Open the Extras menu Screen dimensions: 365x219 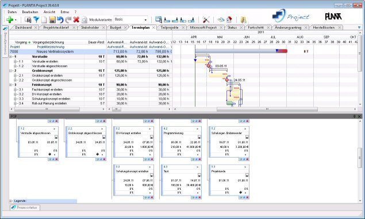(x=65, y=12)
